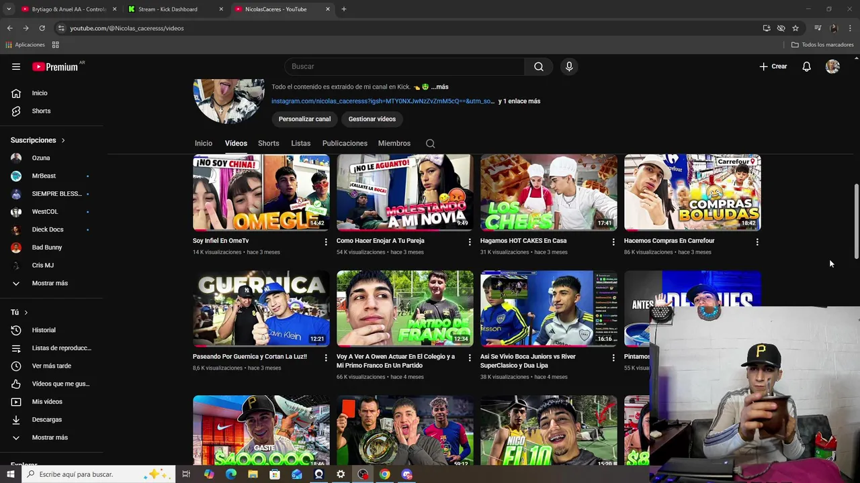Image resolution: width=860 pixels, height=483 pixels.
Task: Click the page vertical scrollbar
Action: click(856, 221)
